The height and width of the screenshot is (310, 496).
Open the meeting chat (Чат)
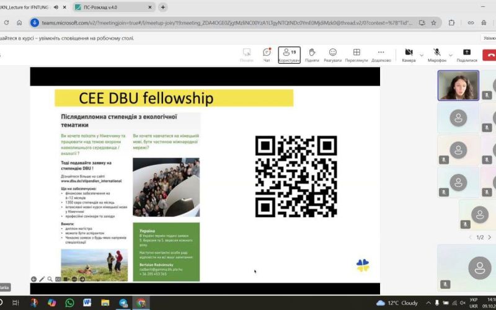tap(267, 55)
